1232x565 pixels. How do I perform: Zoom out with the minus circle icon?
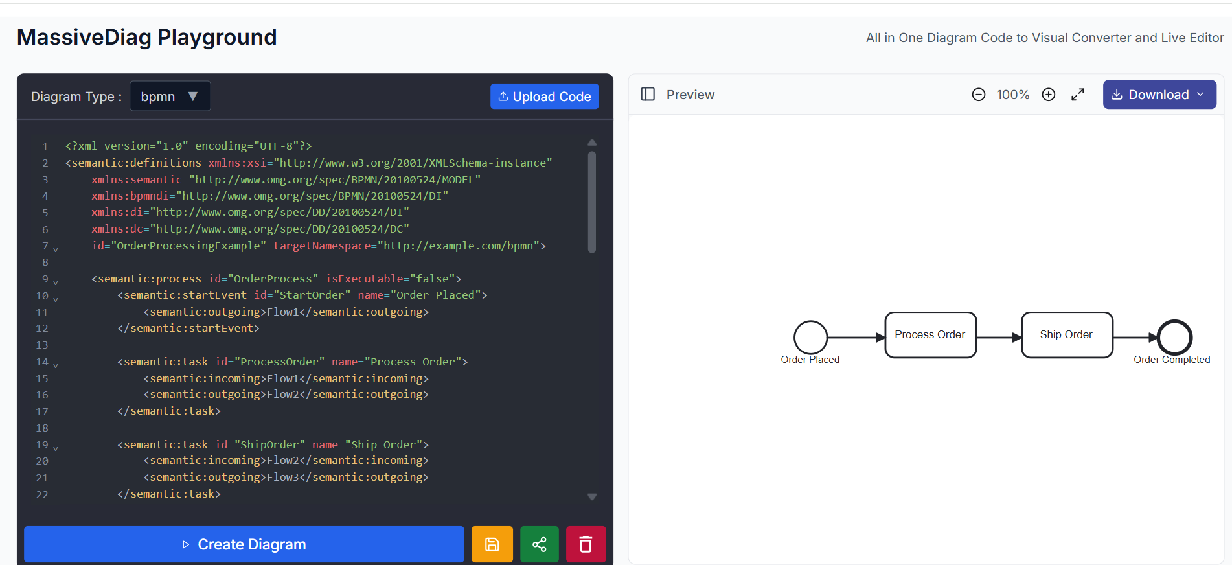(x=979, y=95)
